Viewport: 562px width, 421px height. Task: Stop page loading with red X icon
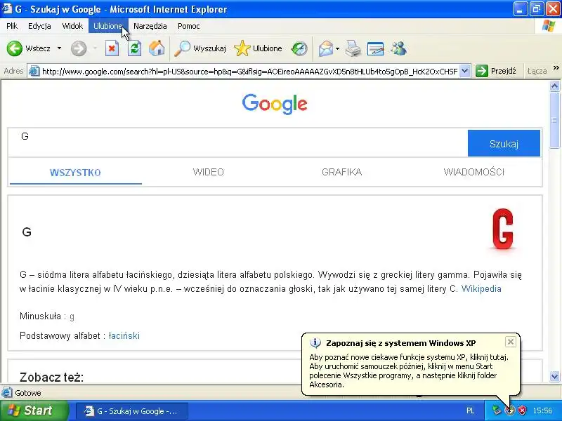[x=112, y=48]
